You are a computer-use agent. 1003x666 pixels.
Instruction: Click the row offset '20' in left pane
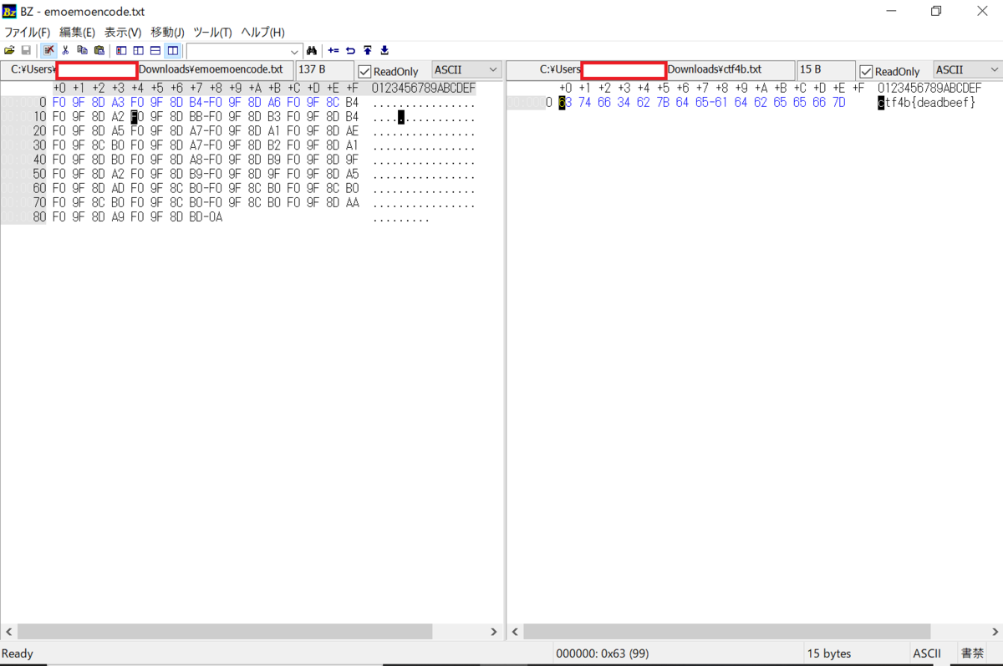click(39, 131)
